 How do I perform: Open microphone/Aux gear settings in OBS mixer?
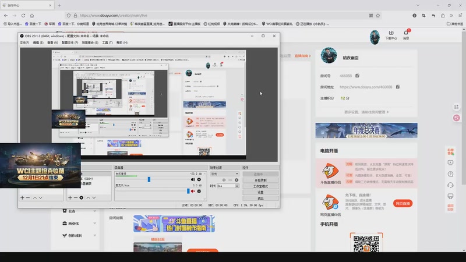[x=199, y=191]
